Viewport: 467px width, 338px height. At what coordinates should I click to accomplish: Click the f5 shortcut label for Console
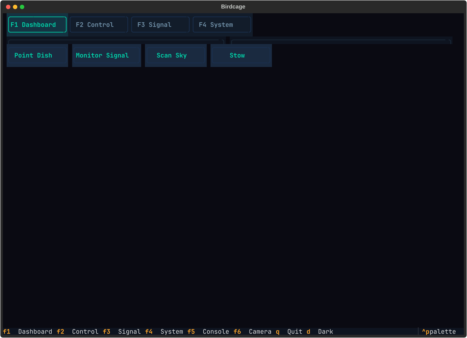coord(191,331)
